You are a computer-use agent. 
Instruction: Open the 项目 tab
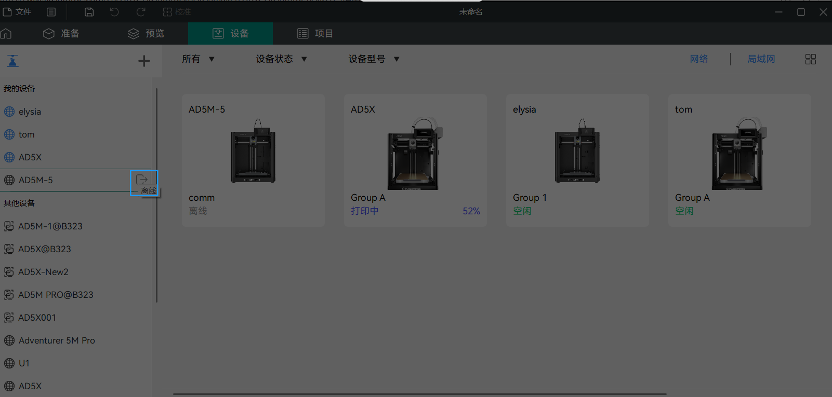315,34
